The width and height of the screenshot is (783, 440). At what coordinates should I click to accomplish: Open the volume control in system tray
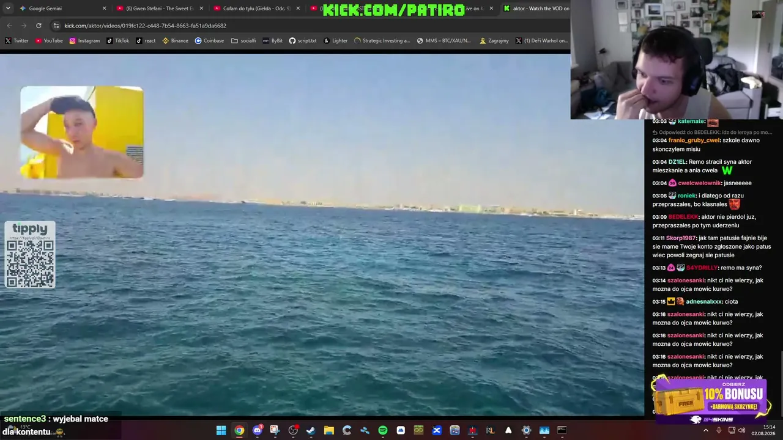741,430
